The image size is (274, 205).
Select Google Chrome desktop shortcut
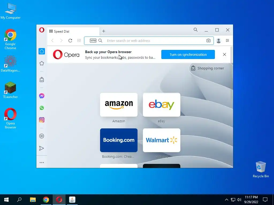pyautogui.click(x=10, y=40)
